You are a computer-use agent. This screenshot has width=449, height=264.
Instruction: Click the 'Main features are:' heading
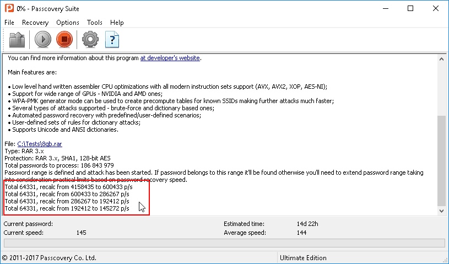pos(32,72)
